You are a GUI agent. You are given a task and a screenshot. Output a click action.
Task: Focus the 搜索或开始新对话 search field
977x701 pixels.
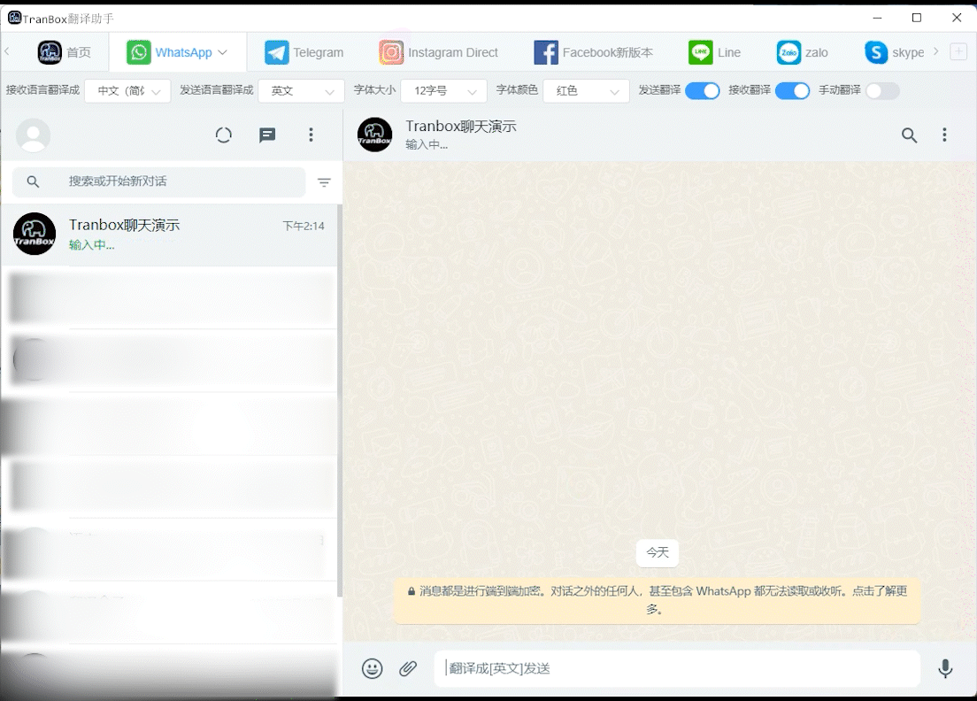159,181
